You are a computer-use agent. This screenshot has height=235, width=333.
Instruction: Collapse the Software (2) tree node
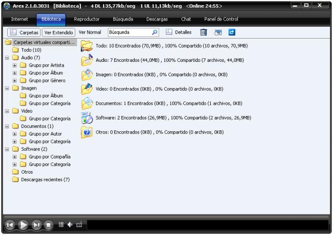7,149
